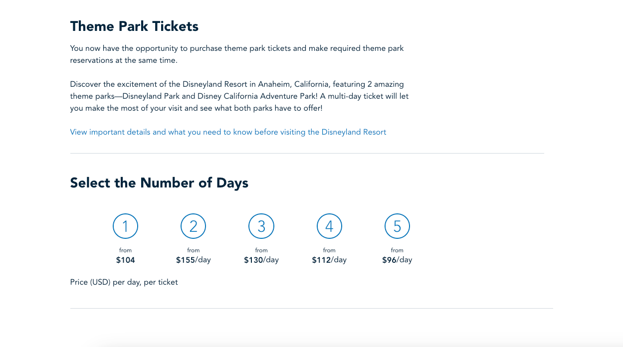Click the 'You now have the opportunity' paragraph
The image size is (623, 347).
click(x=236, y=54)
